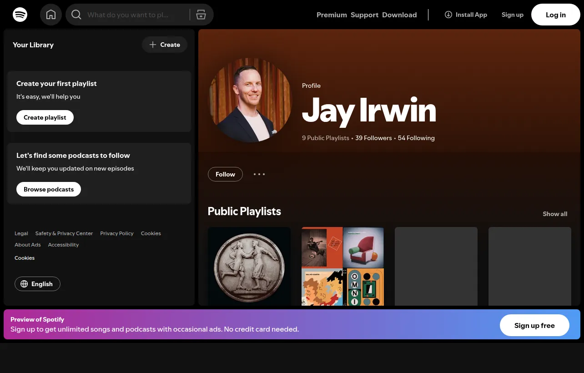584x373 pixels.
Task: Click the search magnifier icon
Action: tap(76, 15)
